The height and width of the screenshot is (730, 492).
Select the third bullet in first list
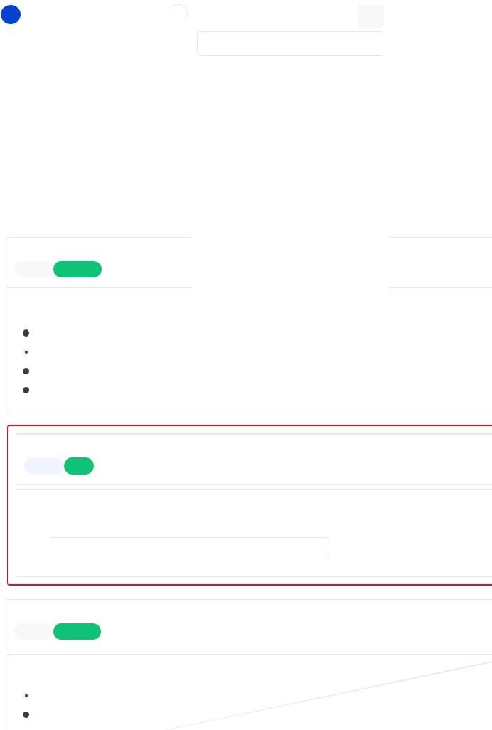pyautogui.click(x=26, y=371)
